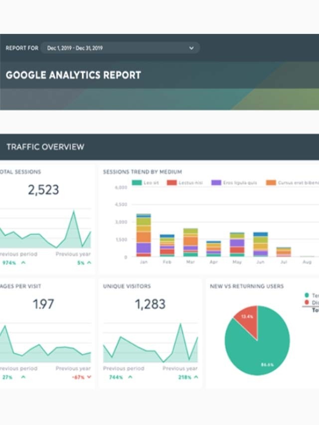The height and width of the screenshot is (425, 319).
Task: Click the 1,283 unique visitors value
Action: point(150,304)
